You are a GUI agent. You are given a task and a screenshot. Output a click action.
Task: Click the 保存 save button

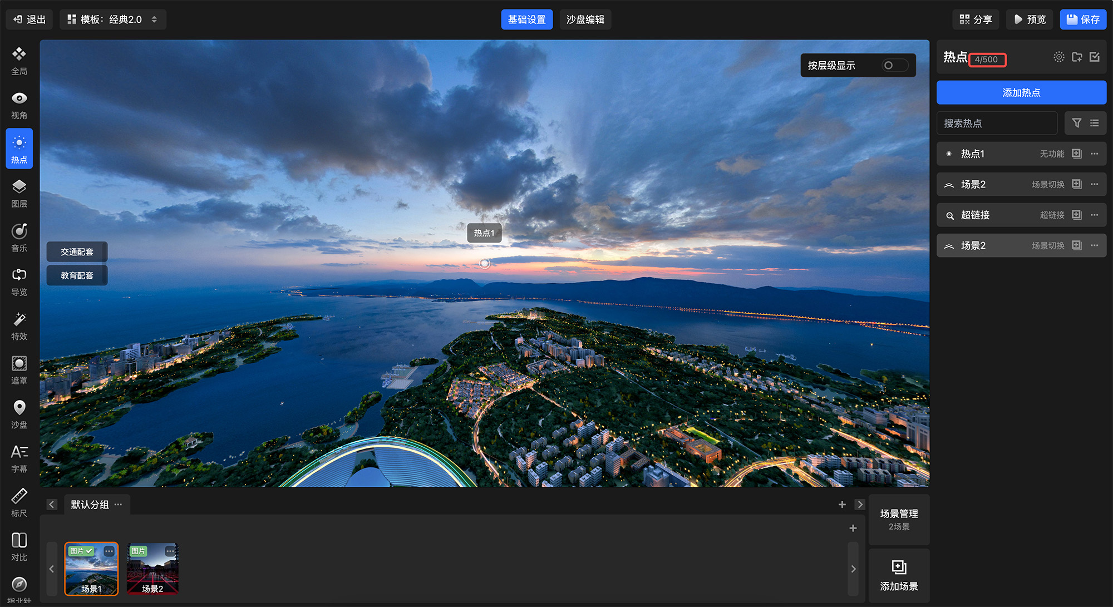click(x=1082, y=19)
